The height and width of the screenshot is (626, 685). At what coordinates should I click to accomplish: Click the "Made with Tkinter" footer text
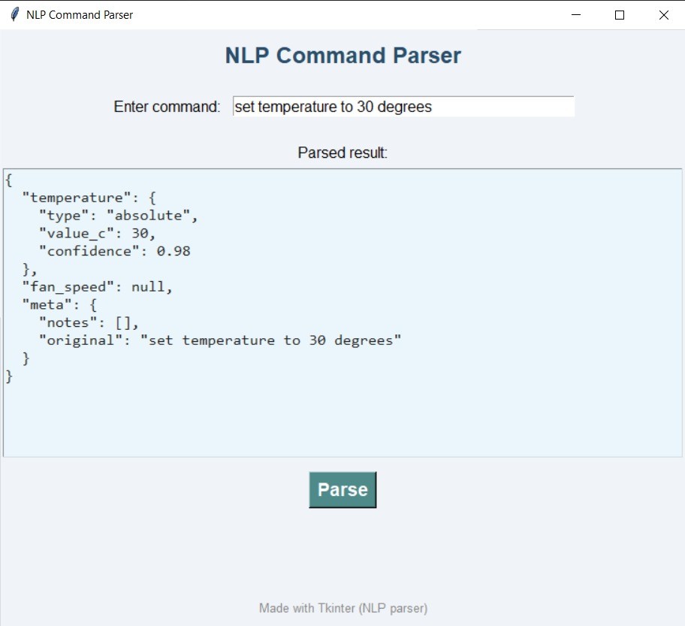[x=343, y=608]
